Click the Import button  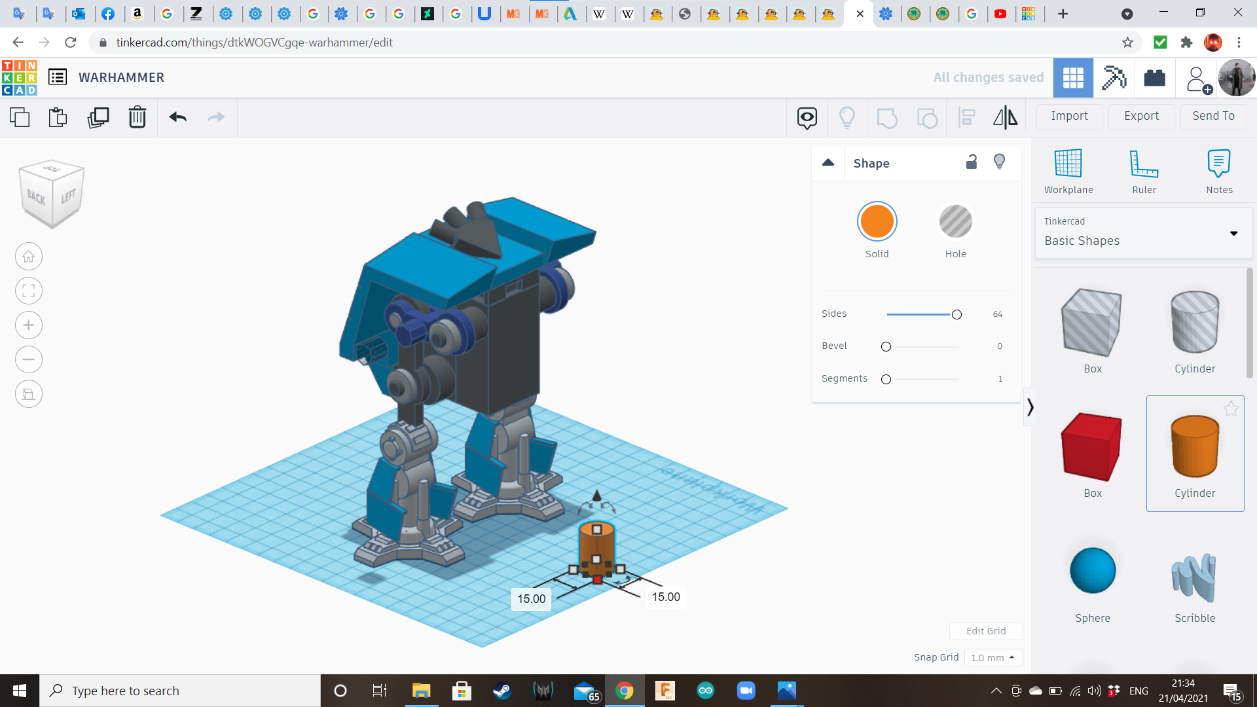1069,116
